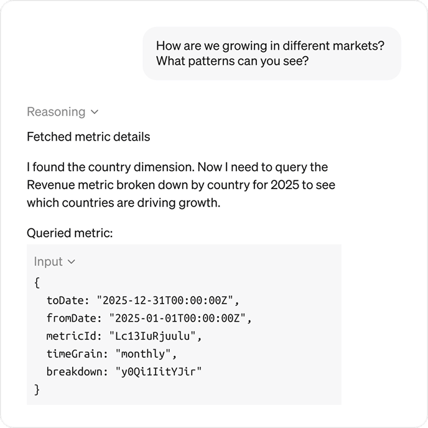Click the Input label in code block
Viewport: 428px width, 428px height.
(49, 262)
